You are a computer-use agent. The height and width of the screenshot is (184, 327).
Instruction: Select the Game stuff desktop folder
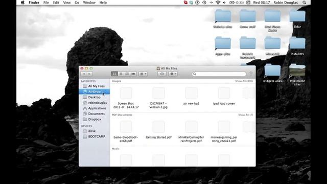pyautogui.click(x=247, y=19)
